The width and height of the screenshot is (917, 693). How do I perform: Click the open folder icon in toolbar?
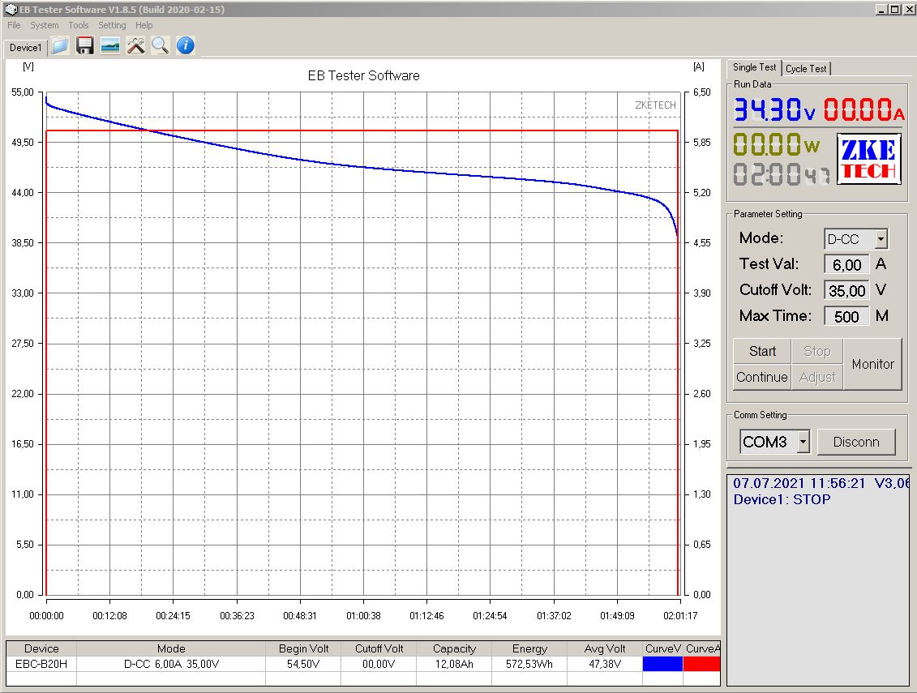pos(59,46)
